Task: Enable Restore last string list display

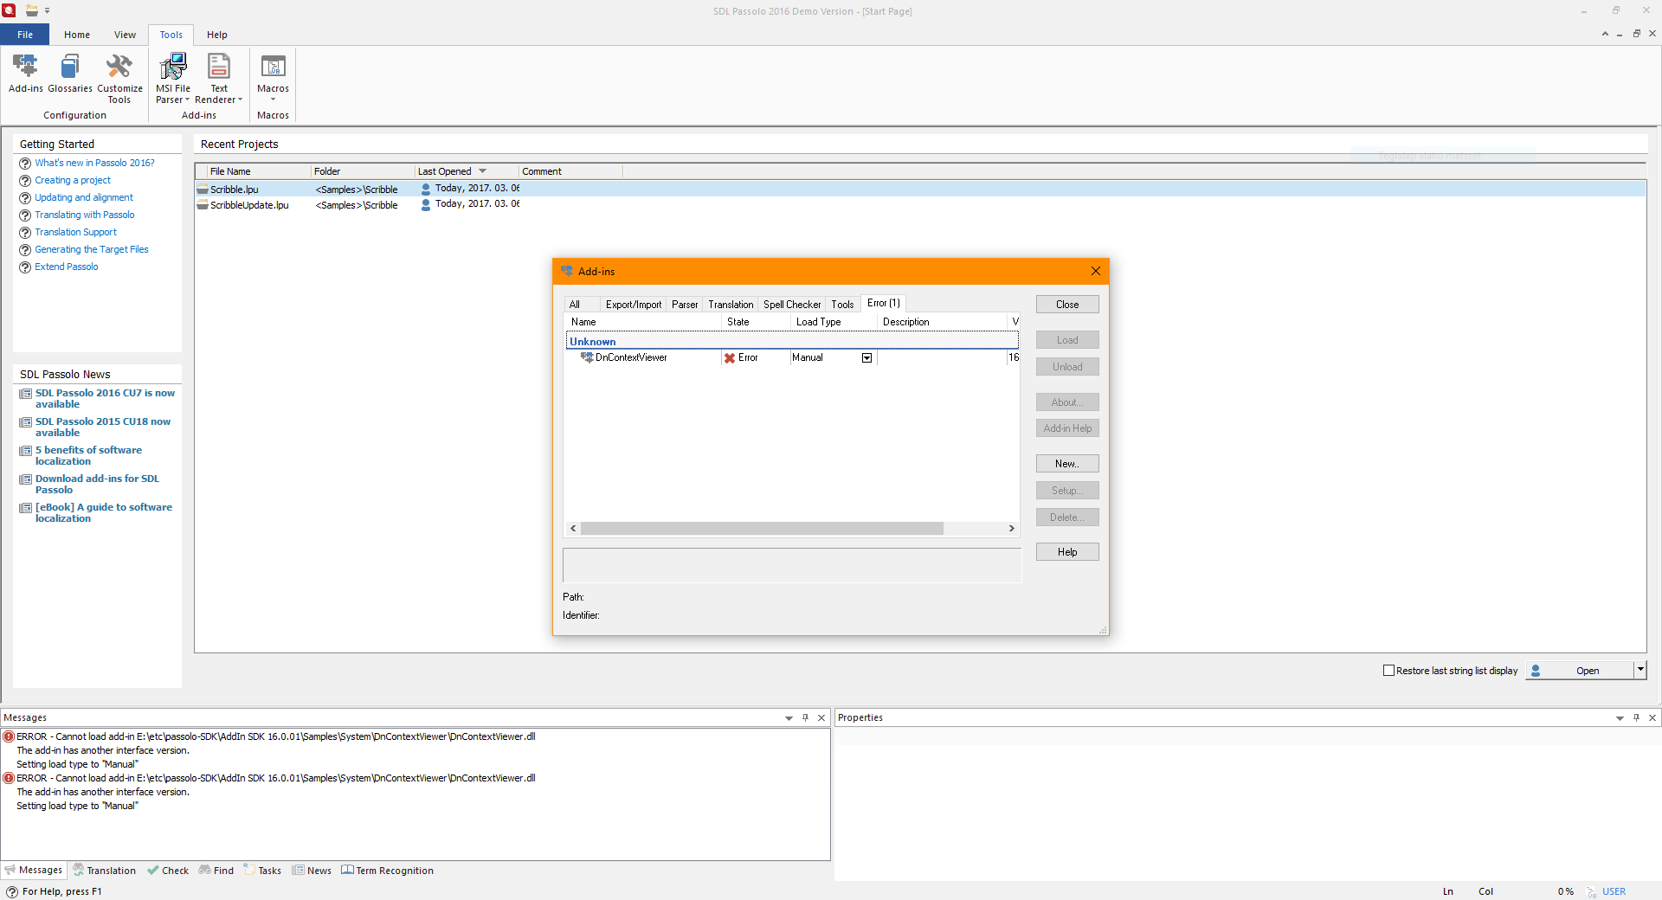Action: click(1389, 671)
